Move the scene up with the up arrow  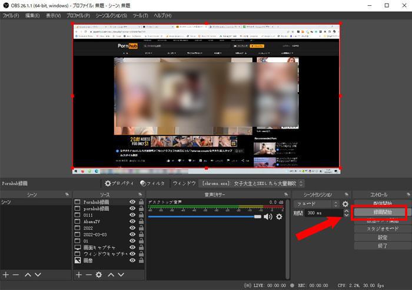pyautogui.click(x=28, y=275)
